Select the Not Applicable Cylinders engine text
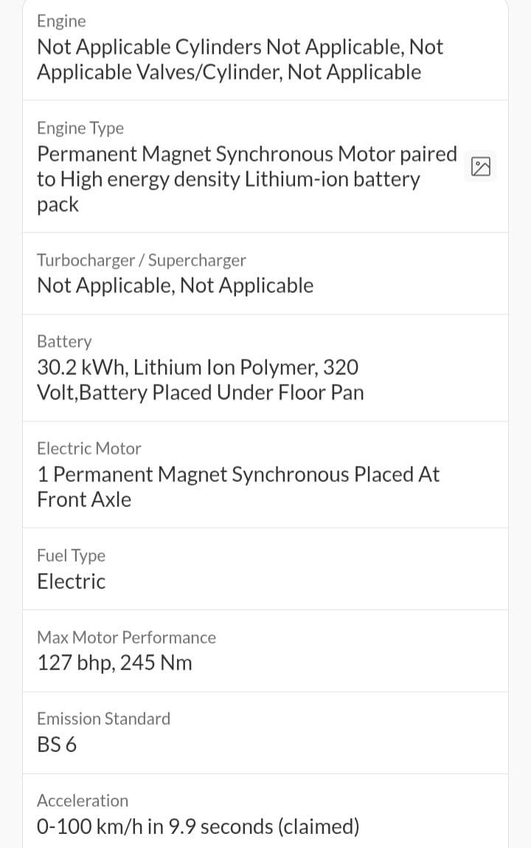The height and width of the screenshot is (848, 531). tap(240, 60)
